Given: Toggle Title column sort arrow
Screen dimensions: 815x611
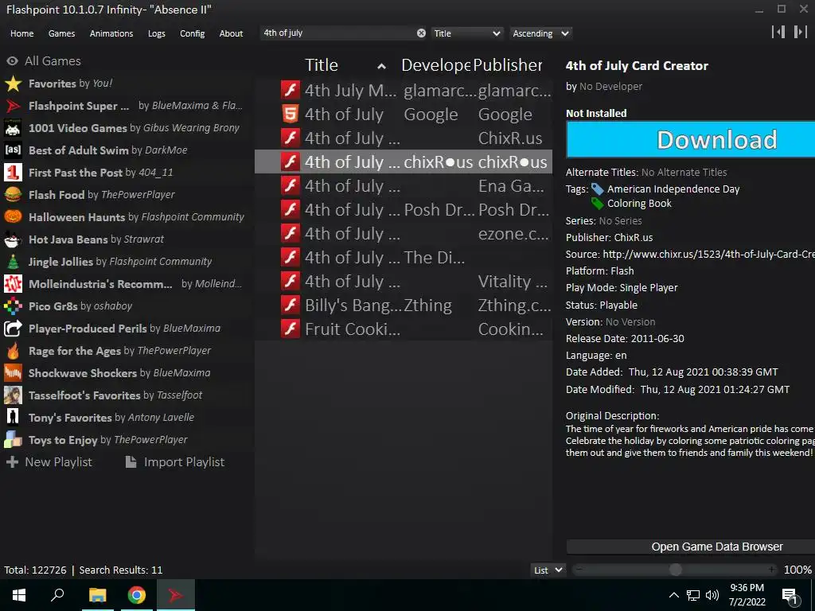Looking at the screenshot, I should [381, 66].
